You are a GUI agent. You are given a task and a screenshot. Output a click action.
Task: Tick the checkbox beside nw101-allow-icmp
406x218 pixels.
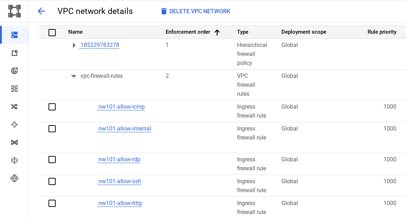click(x=52, y=106)
